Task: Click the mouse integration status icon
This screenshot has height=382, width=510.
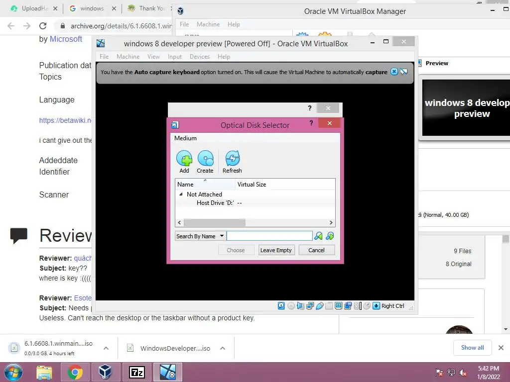Action: pos(367,306)
